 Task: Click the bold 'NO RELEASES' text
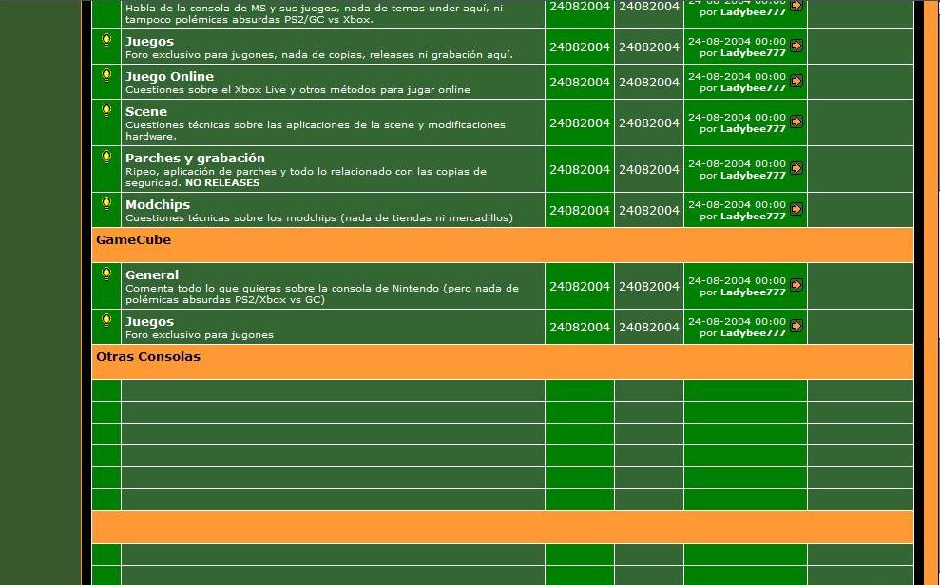[222, 183]
